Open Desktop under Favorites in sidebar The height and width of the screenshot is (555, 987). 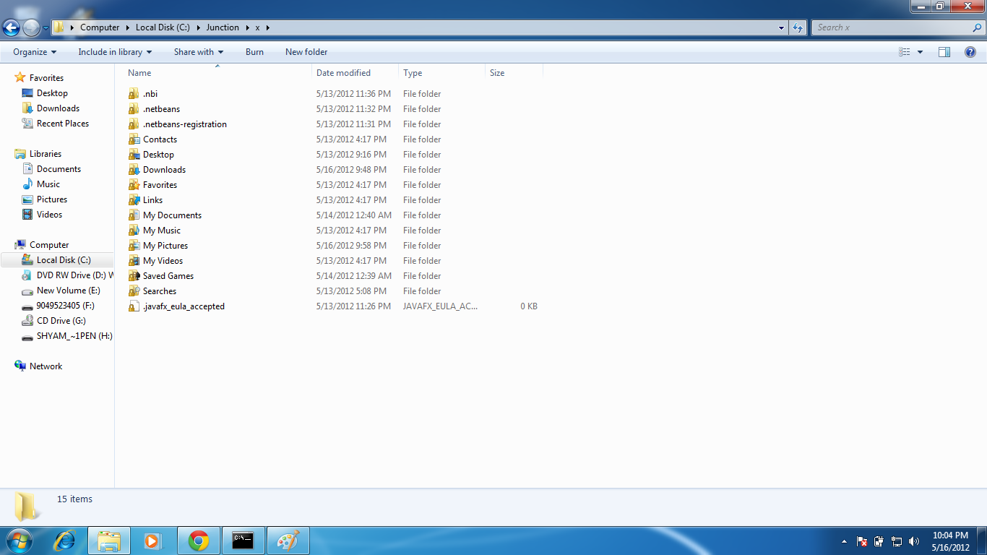pyautogui.click(x=52, y=93)
